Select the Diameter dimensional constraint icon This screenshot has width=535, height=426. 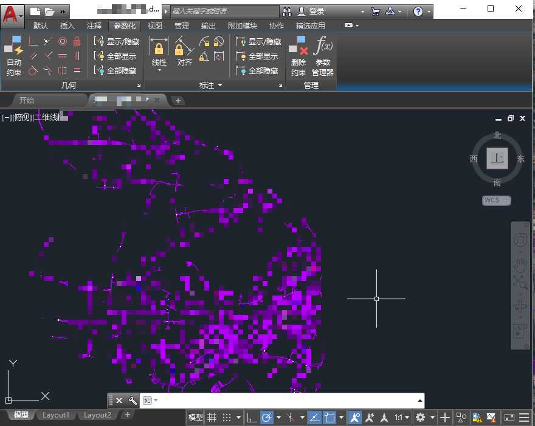219,41
